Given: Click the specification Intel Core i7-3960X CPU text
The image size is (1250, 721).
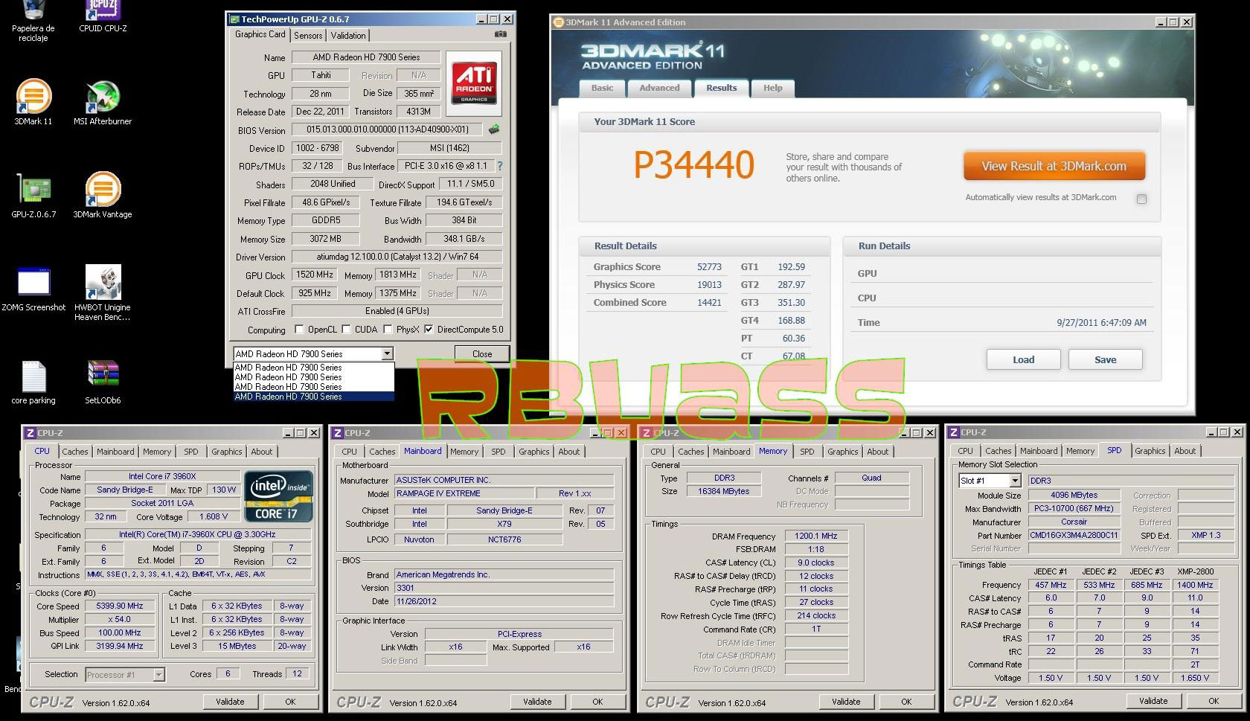Looking at the screenshot, I should [x=197, y=534].
